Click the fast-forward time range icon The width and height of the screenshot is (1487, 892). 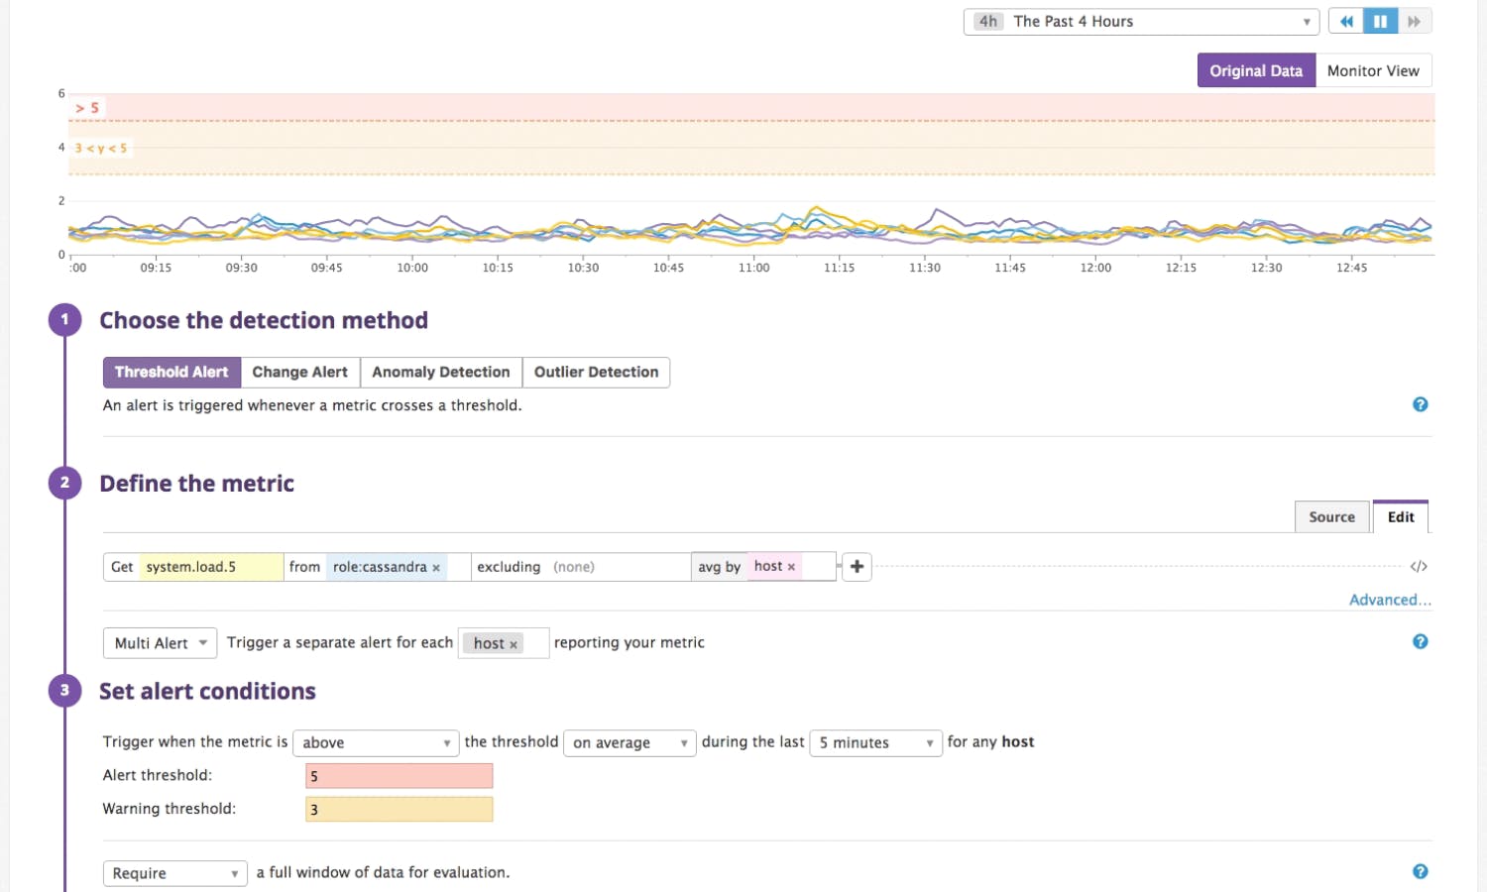coord(1414,21)
